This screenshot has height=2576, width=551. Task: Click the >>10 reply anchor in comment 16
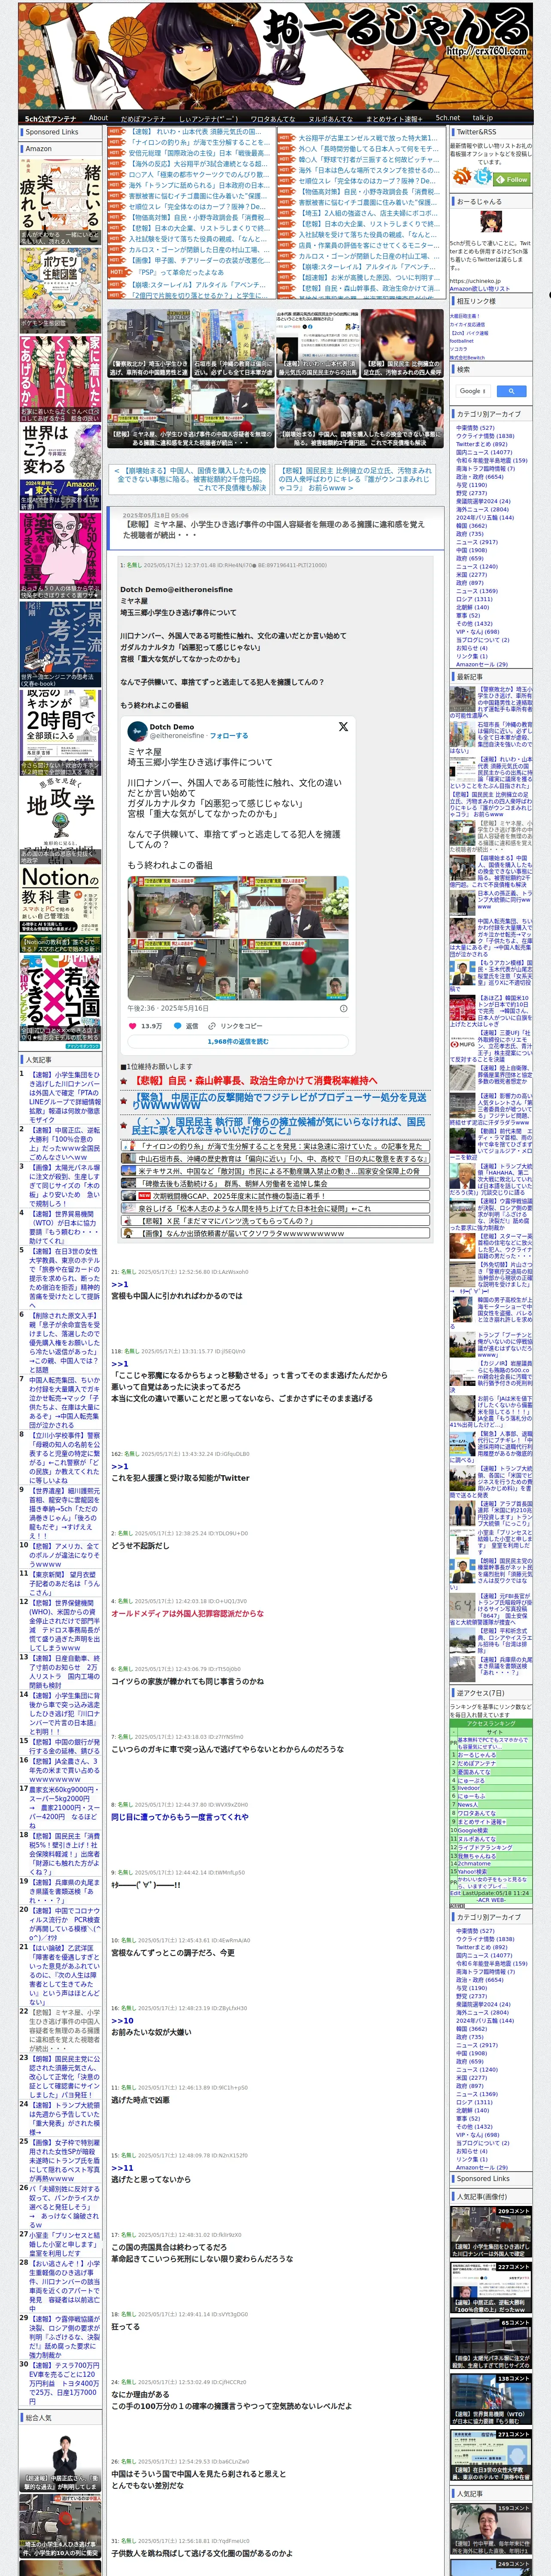(122, 2020)
